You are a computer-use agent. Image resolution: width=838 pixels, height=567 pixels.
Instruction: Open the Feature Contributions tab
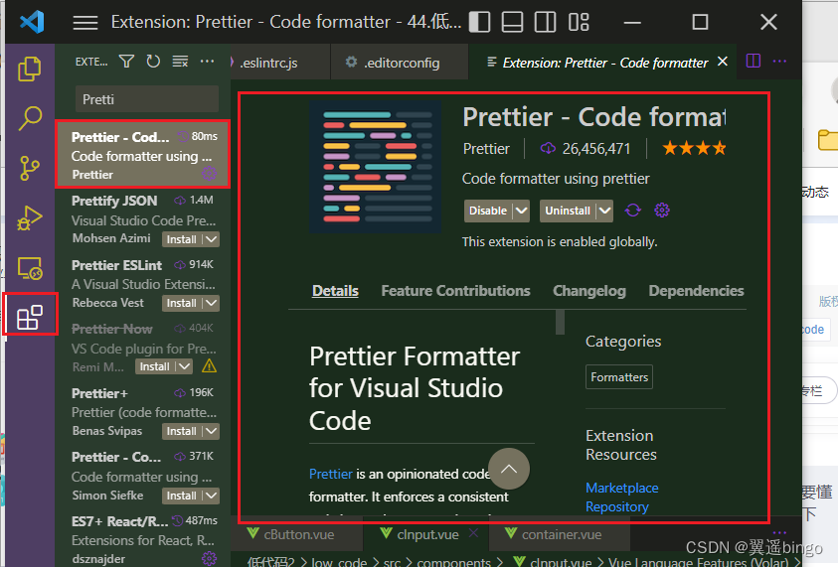pos(455,291)
